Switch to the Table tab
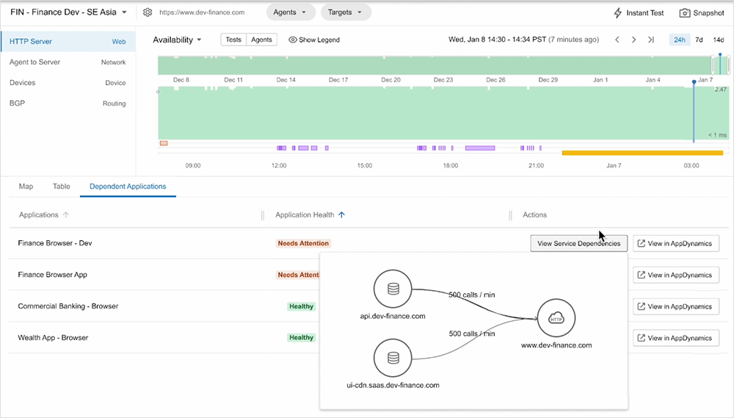734x418 pixels. pyautogui.click(x=62, y=187)
